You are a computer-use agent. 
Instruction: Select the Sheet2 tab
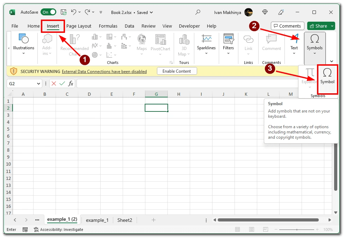click(125, 220)
